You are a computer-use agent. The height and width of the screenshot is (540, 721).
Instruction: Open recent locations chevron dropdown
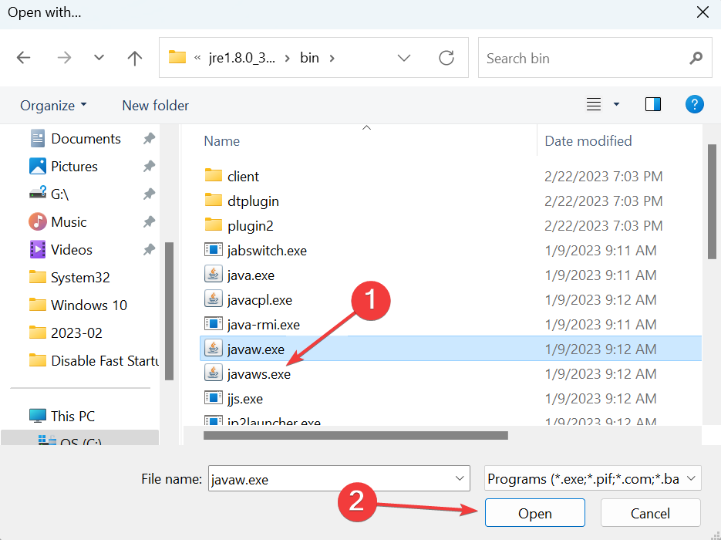coord(99,58)
